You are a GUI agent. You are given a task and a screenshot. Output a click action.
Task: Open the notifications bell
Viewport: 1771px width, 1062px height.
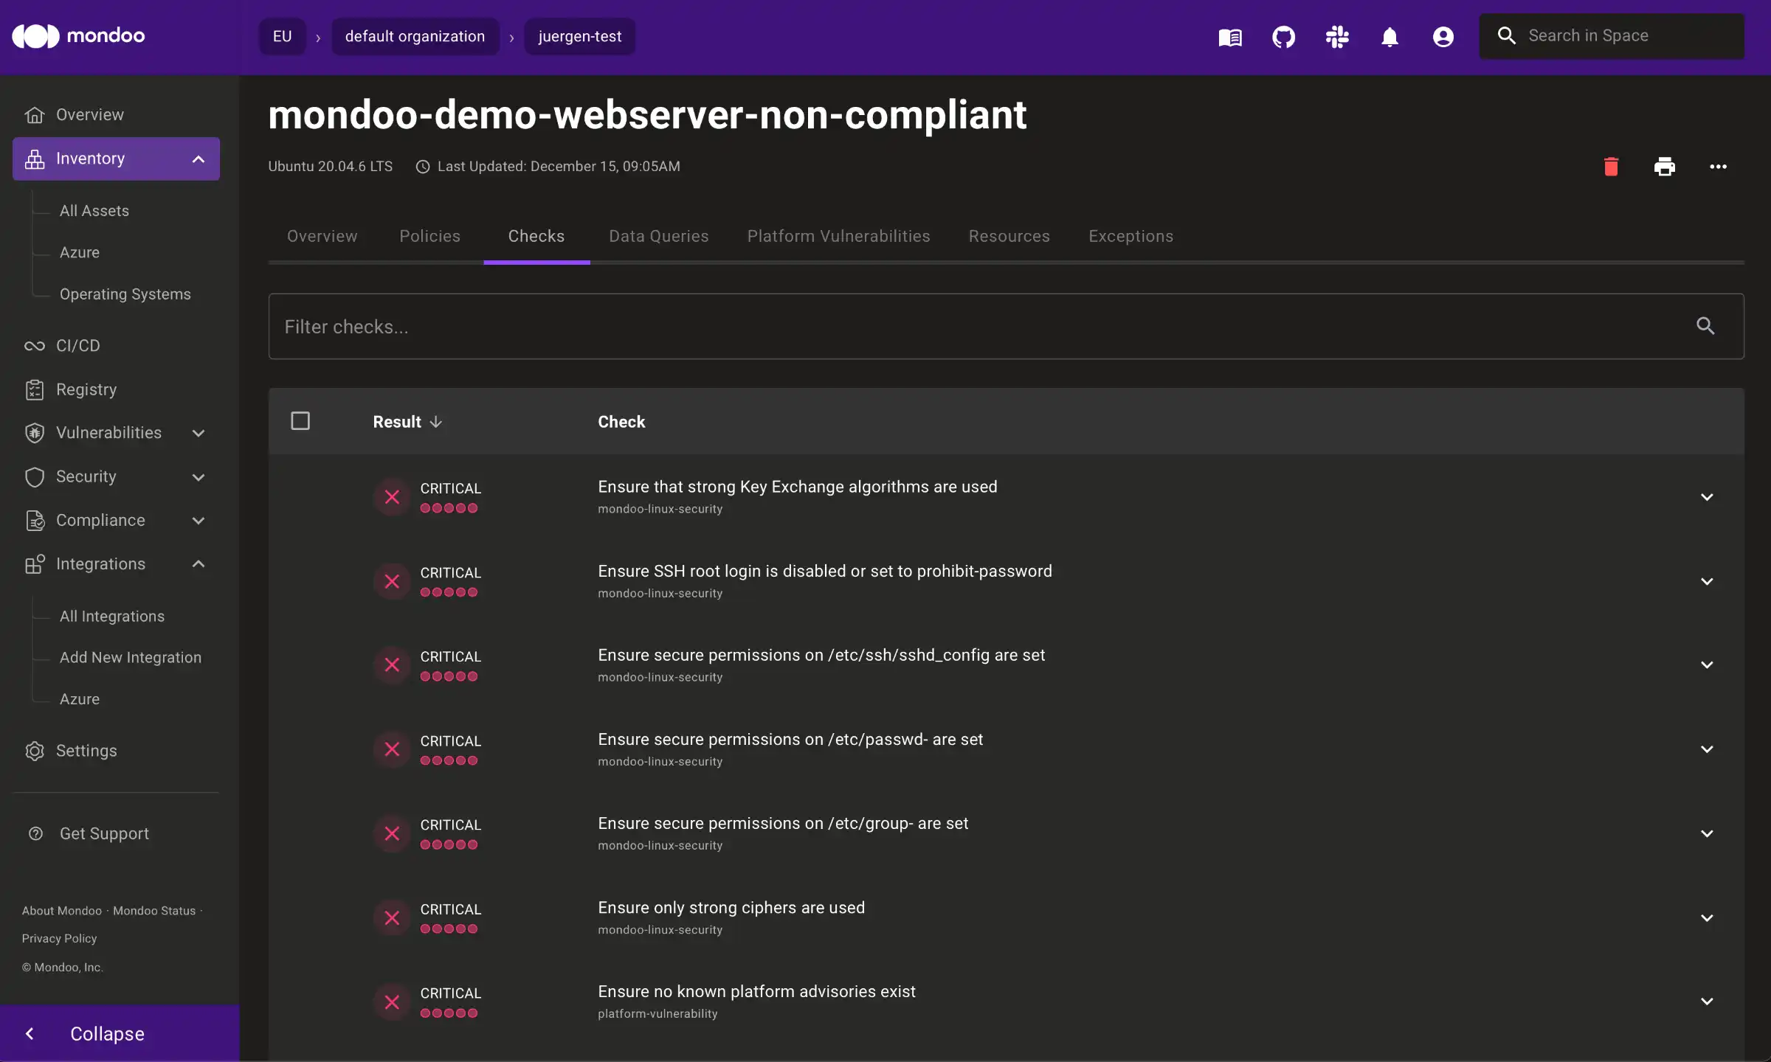pos(1389,37)
